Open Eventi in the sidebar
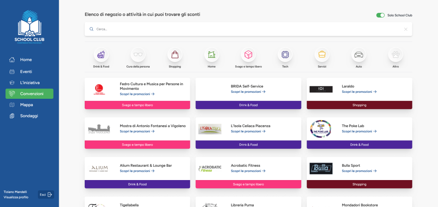The image size is (438, 207). [x=30, y=71]
